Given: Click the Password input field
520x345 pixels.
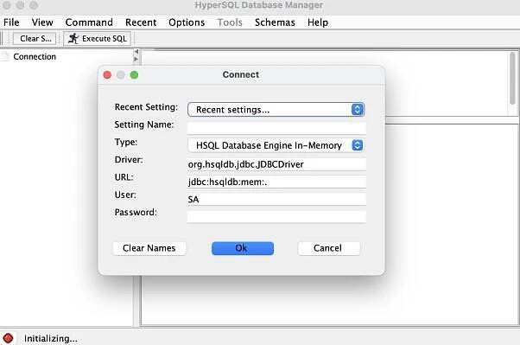Looking at the screenshot, I should click(x=276, y=217).
